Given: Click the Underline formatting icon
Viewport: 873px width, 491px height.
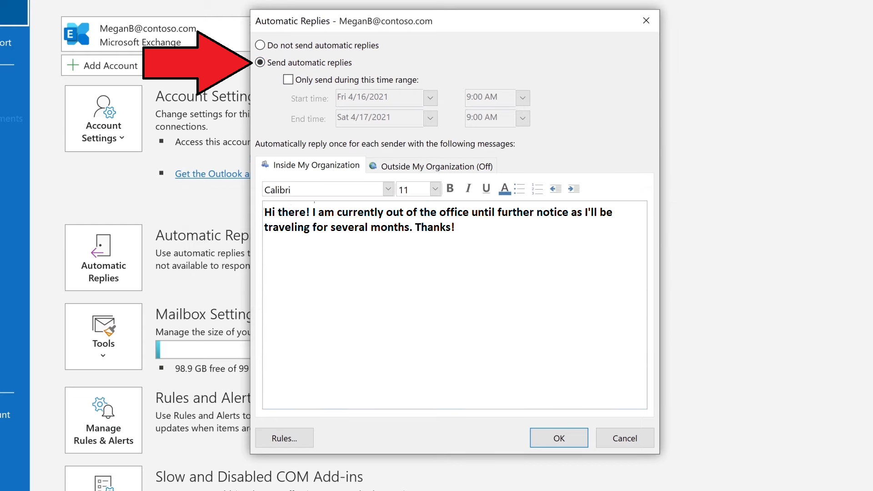Looking at the screenshot, I should point(486,188).
